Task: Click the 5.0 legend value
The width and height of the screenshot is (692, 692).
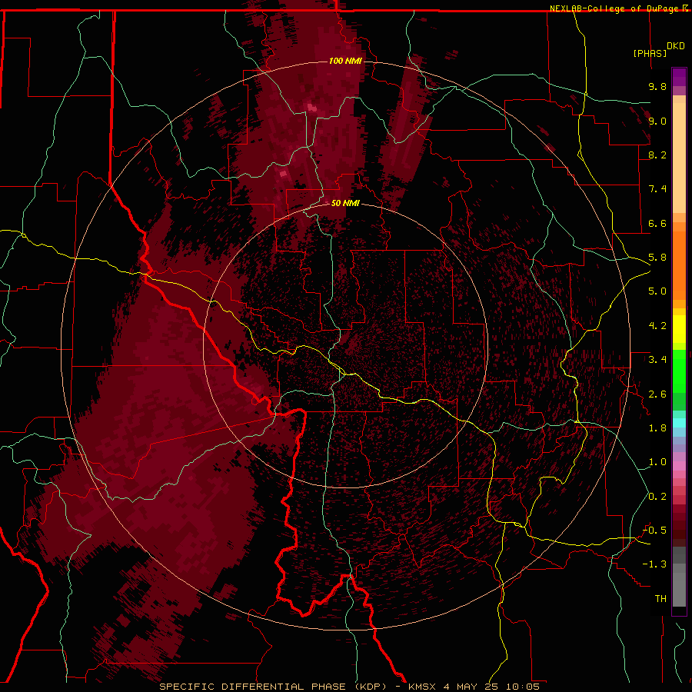Action: pos(657,291)
